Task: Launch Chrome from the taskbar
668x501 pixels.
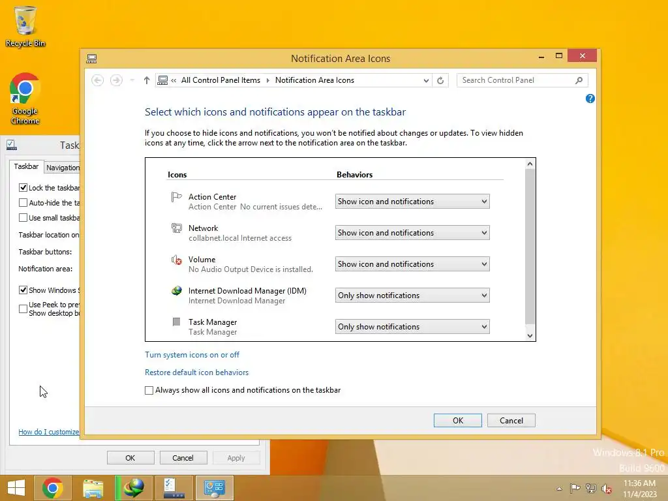Action: [53, 488]
